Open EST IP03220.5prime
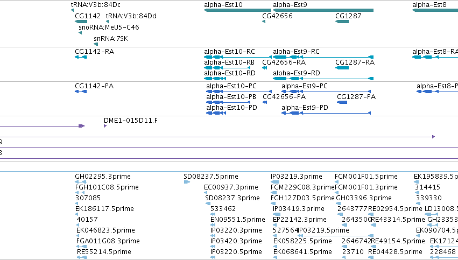The image size is (458, 260). pos(236,252)
